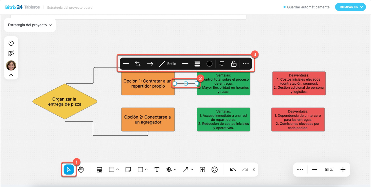Click the upload image icon
The height and width of the screenshot is (187, 371).
202,170
